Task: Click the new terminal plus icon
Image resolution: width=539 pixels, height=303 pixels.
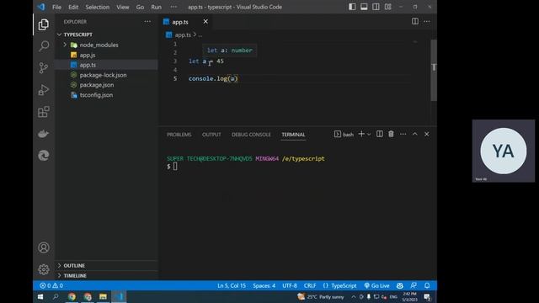Action: tap(361, 134)
